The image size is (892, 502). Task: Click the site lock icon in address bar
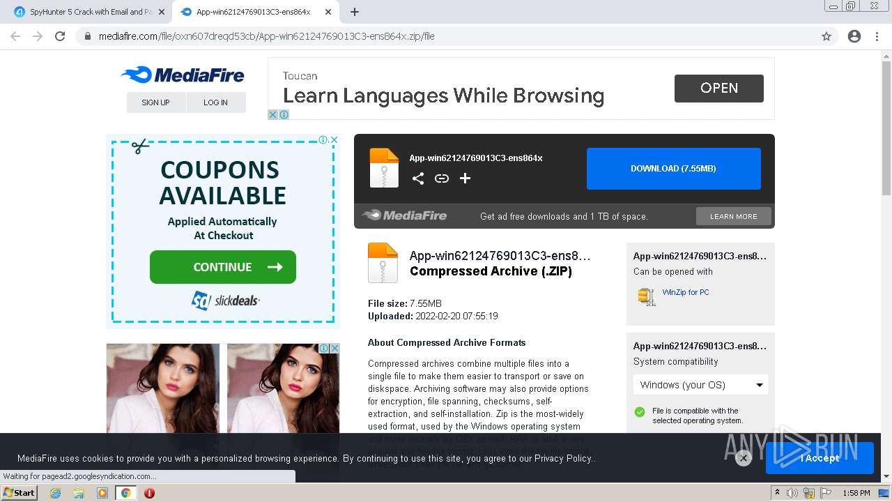[87, 36]
